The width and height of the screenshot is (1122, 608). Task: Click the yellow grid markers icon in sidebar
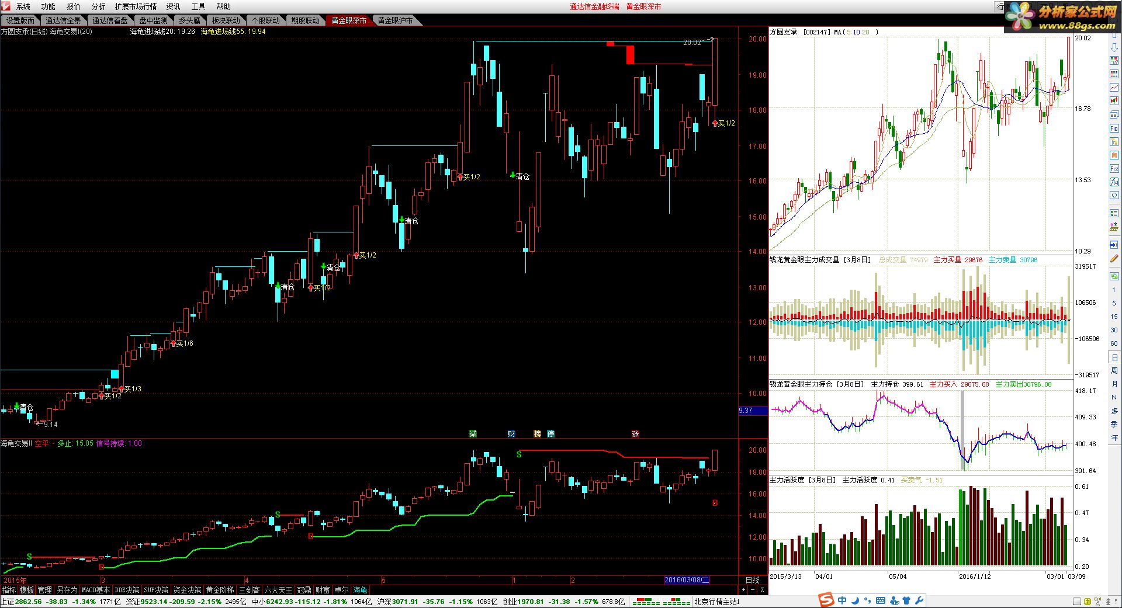click(1114, 227)
